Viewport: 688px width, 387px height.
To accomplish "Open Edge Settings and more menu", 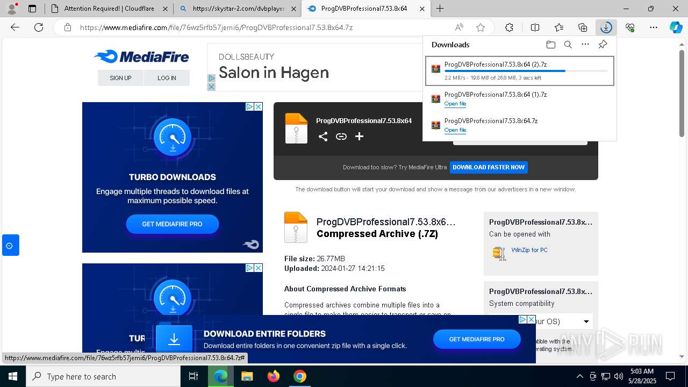I will [x=654, y=27].
